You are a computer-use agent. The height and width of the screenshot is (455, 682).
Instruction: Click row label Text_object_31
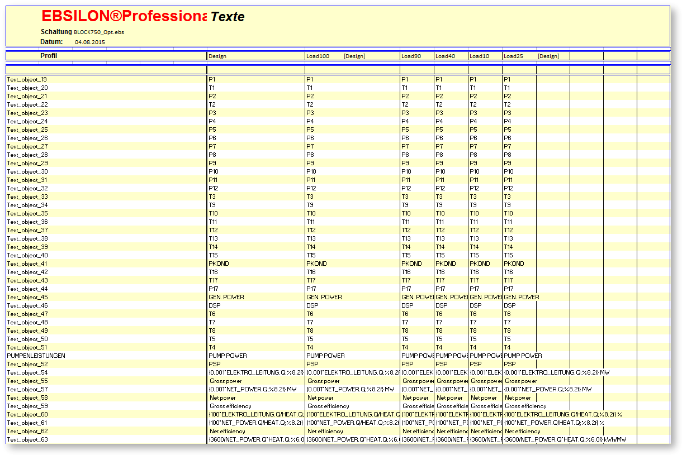point(27,180)
